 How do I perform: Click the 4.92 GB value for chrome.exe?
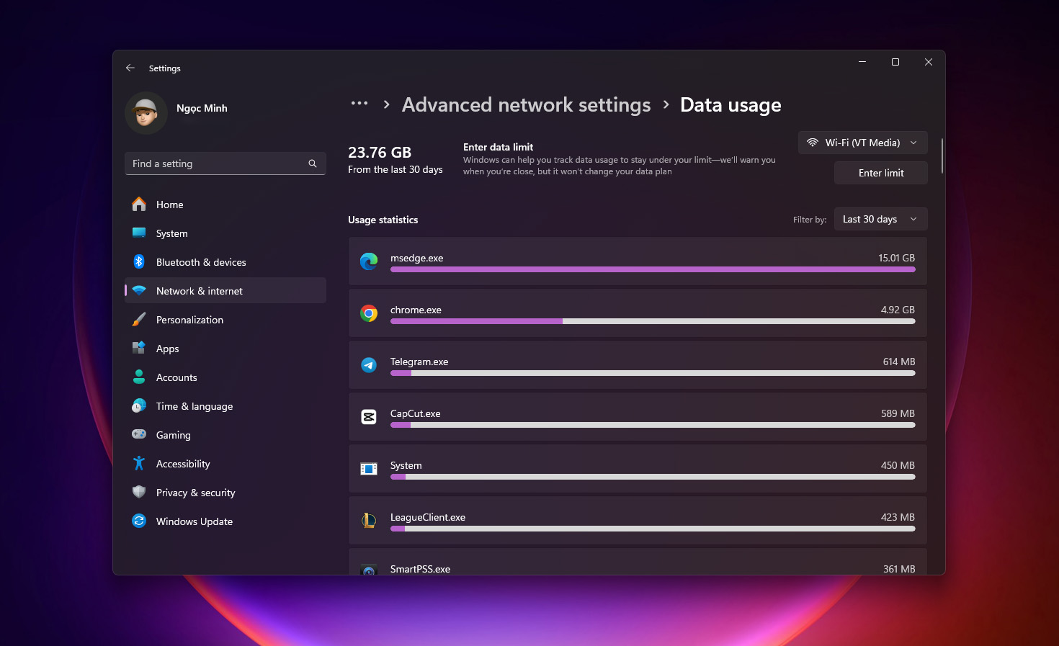898,310
